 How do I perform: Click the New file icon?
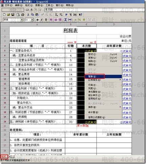[x=4, y=15]
